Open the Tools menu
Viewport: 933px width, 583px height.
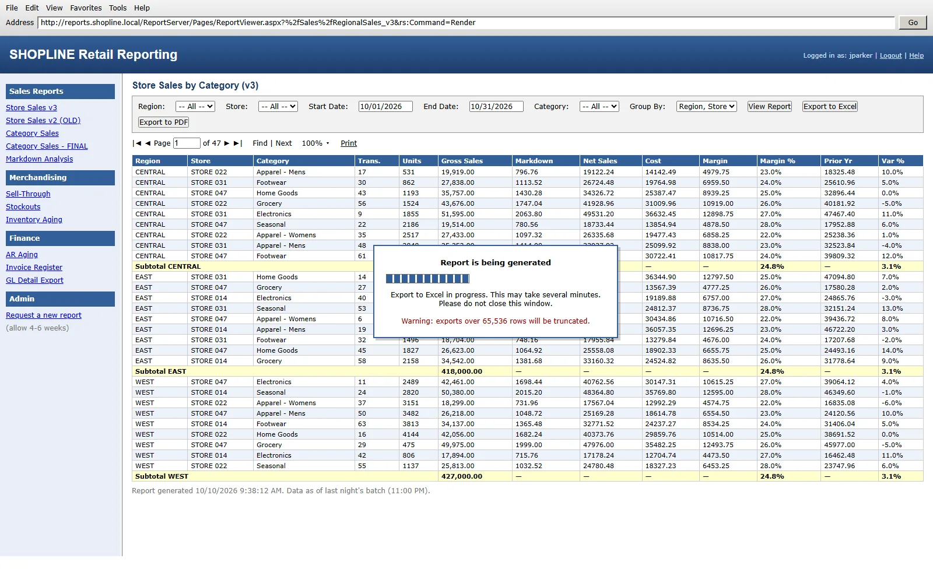pos(117,8)
